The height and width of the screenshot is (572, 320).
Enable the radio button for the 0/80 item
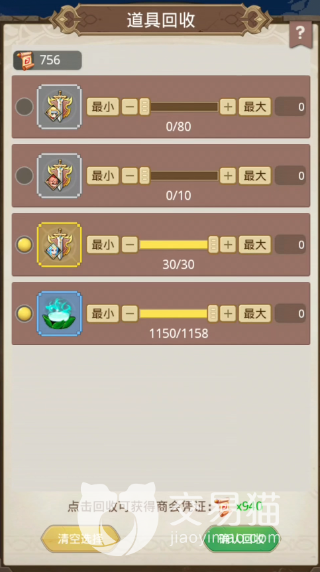tap(25, 107)
